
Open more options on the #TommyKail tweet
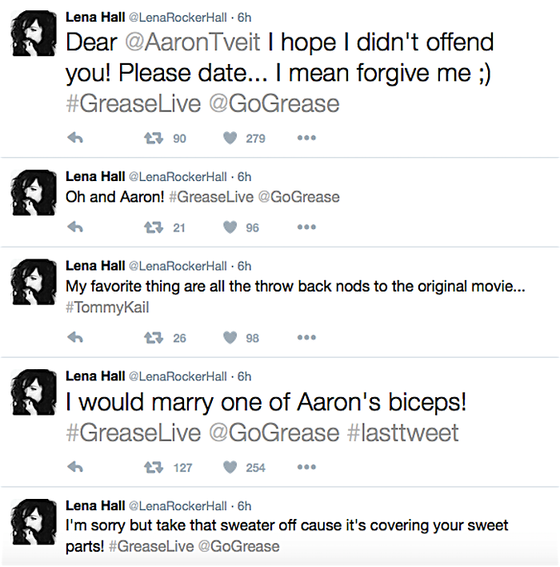coord(306,338)
